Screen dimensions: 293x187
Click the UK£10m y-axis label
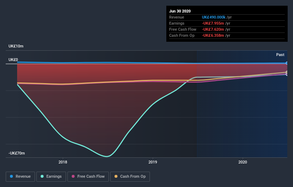16,46
